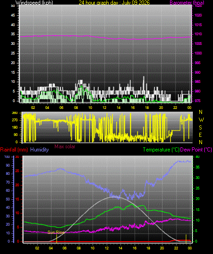Select the blue "Humidity" legend label
This screenshot has width=213, height=254.
tap(39, 150)
